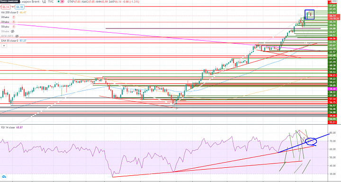The height and width of the screenshot is (182, 341).
Task: Open error icon of first Объём indicator
Action: 14,17
